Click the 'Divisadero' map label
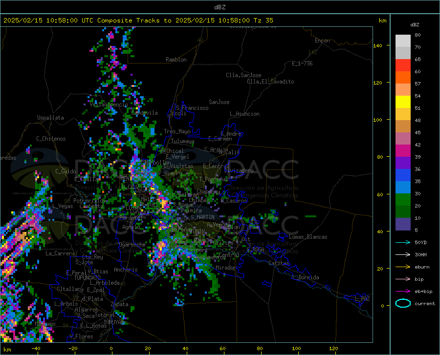 click(x=239, y=170)
